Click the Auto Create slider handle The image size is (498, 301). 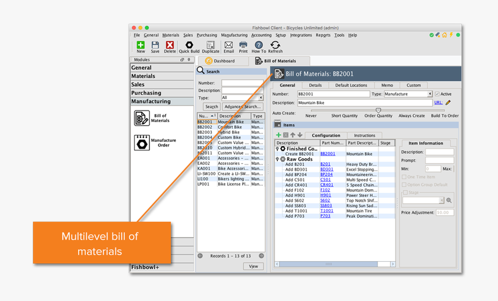coord(378,110)
